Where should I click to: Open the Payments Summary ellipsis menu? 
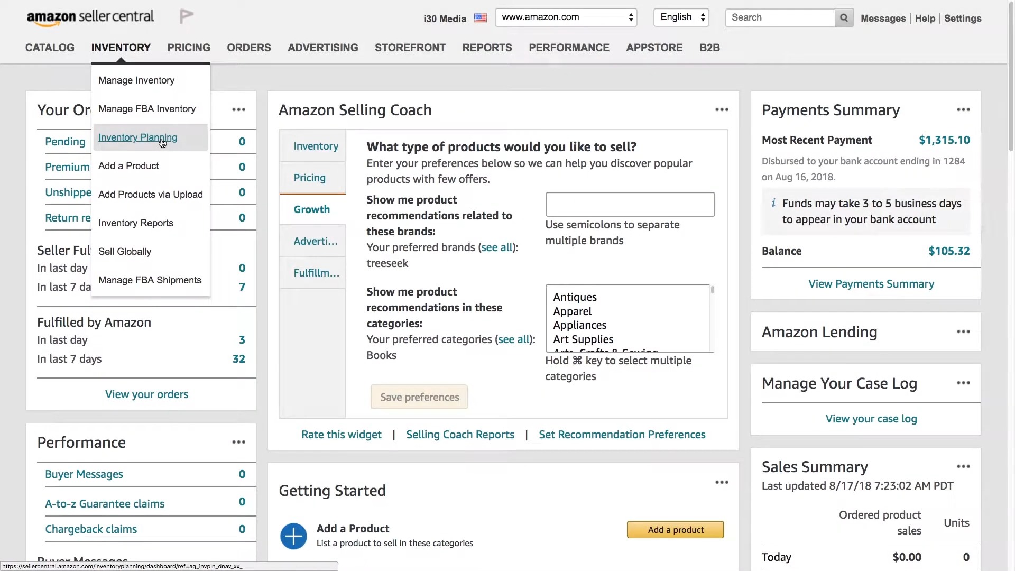point(963,109)
